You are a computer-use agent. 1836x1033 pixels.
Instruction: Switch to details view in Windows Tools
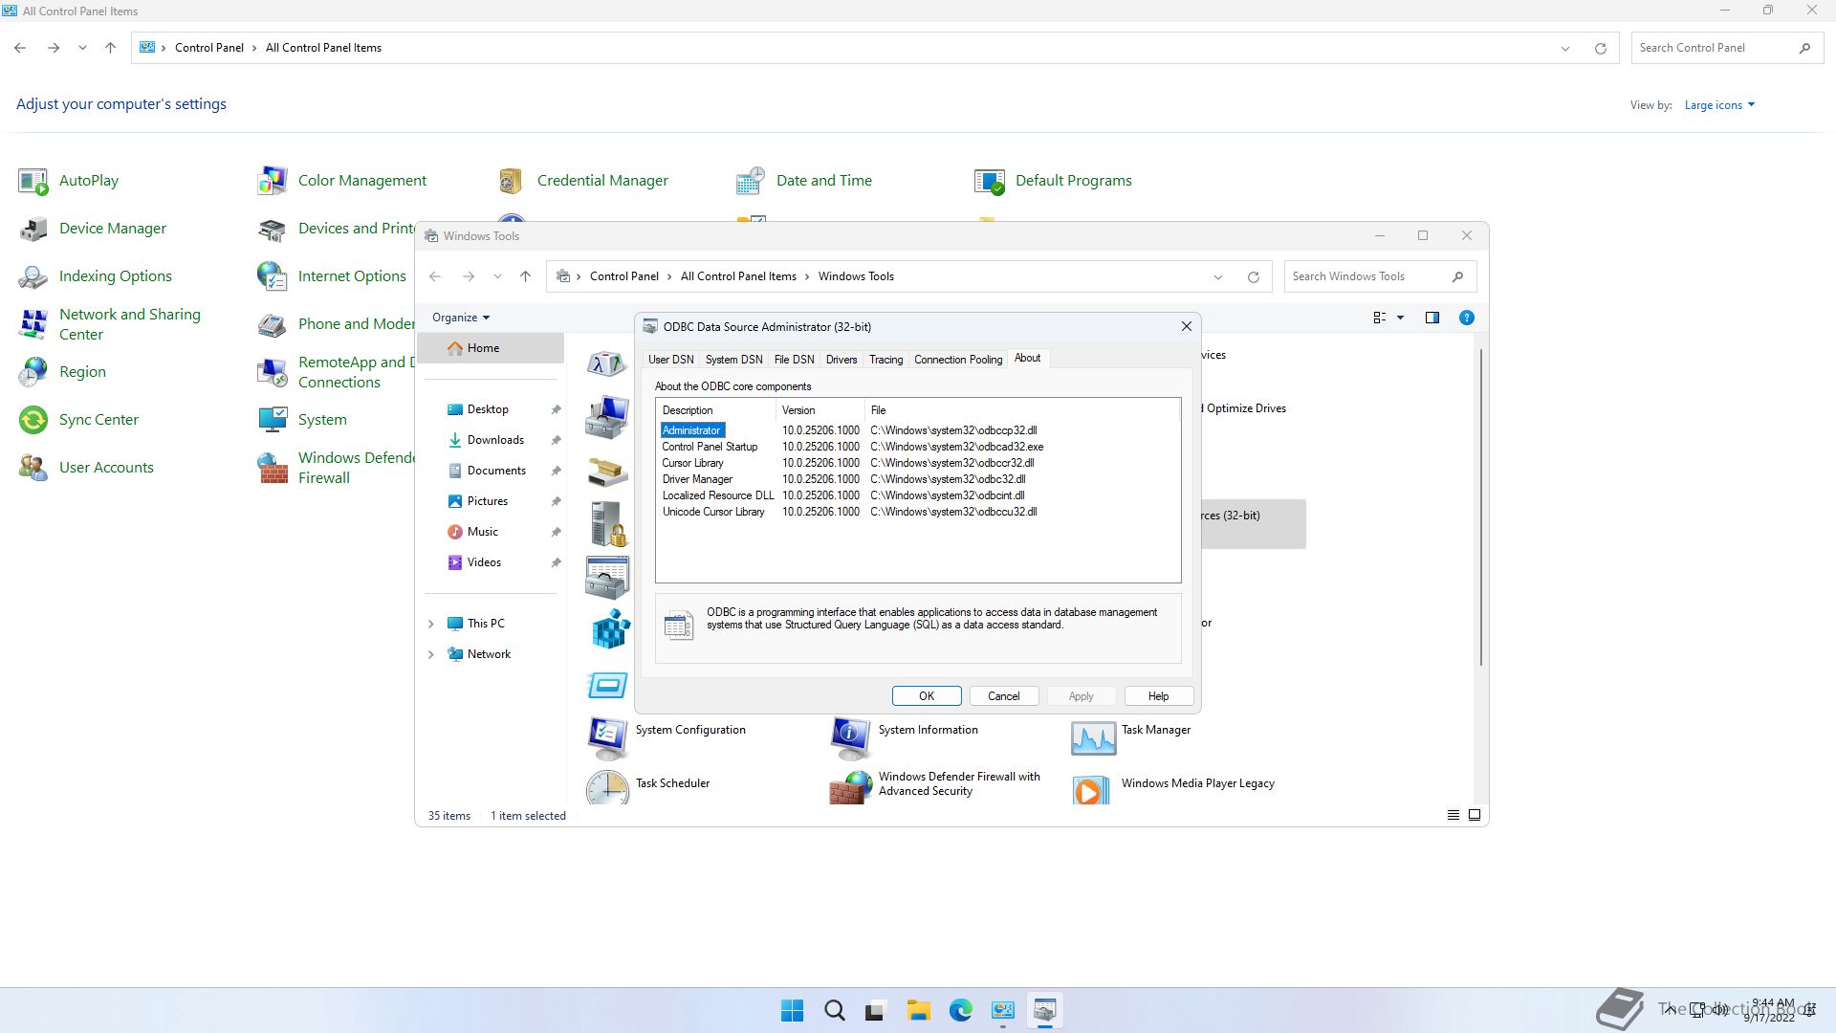point(1453,815)
